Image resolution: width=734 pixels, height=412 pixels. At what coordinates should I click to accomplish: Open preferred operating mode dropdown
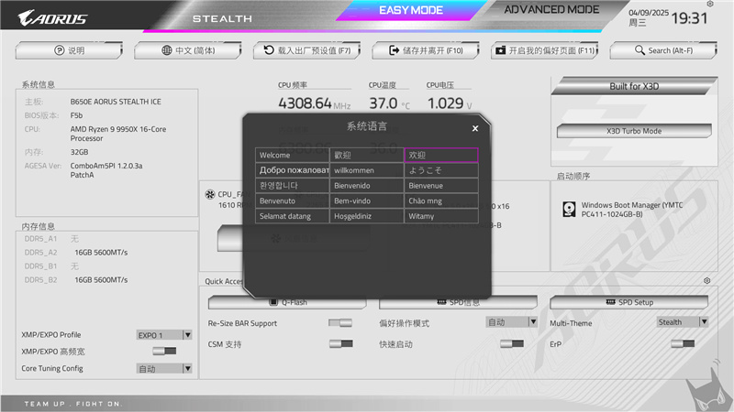tap(511, 322)
